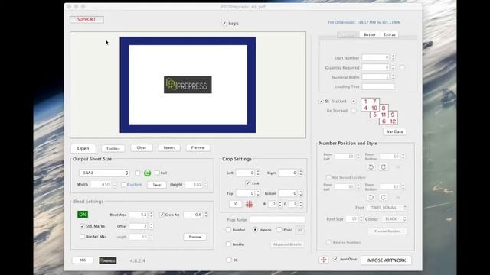
Task: Switch to the Buster tab
Action: pos(370,34)
